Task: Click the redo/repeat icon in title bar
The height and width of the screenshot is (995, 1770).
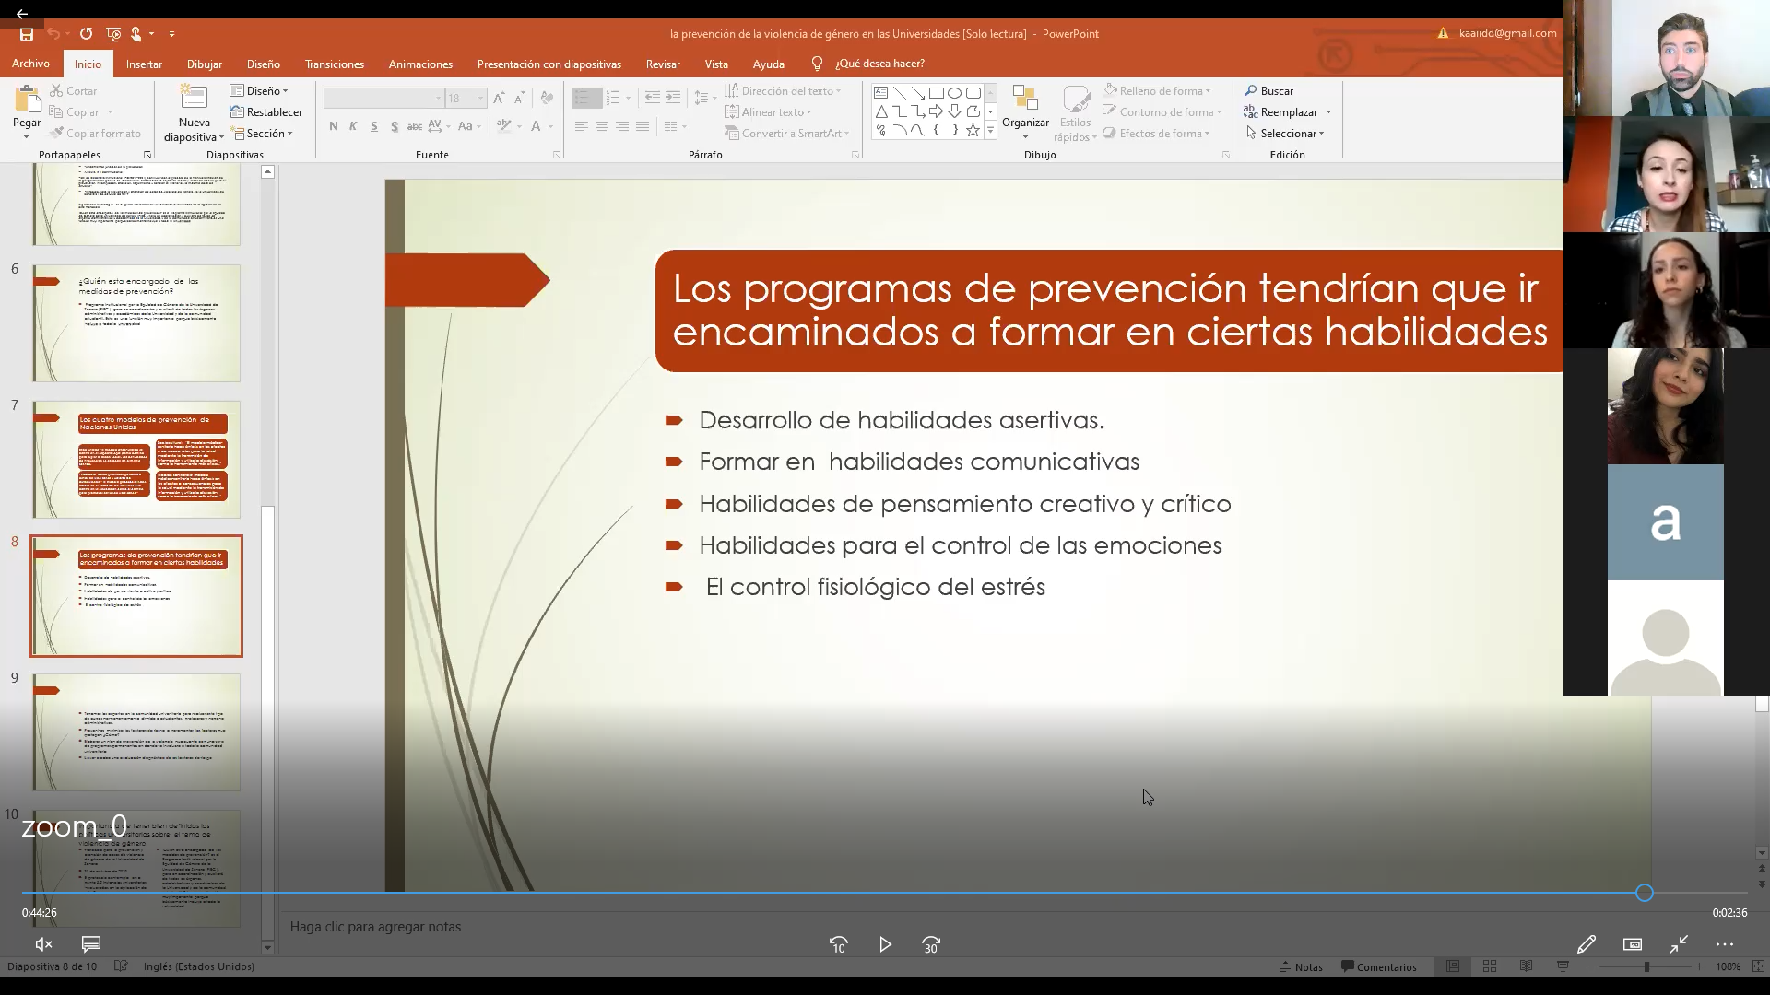Action: pyautogui.click(x=86, y=34)
